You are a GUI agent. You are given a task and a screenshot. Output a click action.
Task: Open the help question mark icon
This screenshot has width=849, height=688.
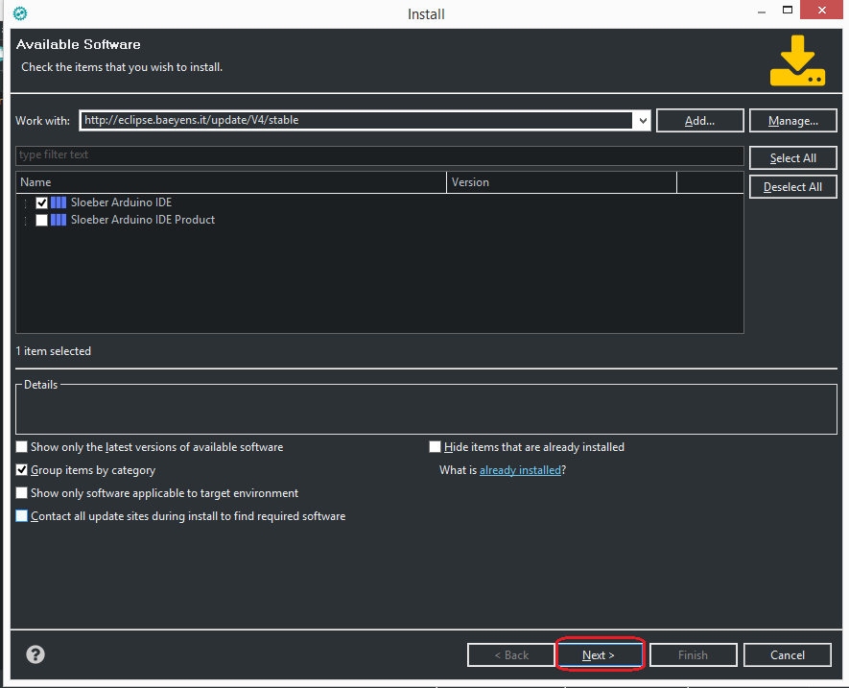tap(35, 654)
